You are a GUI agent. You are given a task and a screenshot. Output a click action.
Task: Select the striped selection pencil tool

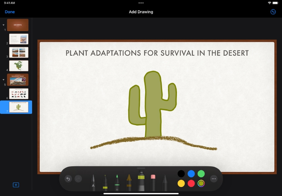coord(165,183)
